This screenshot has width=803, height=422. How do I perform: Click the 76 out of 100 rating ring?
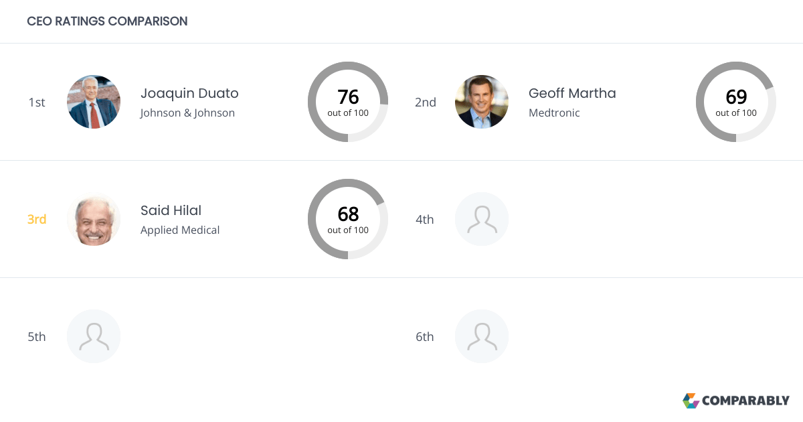click(x=348, y=102)
